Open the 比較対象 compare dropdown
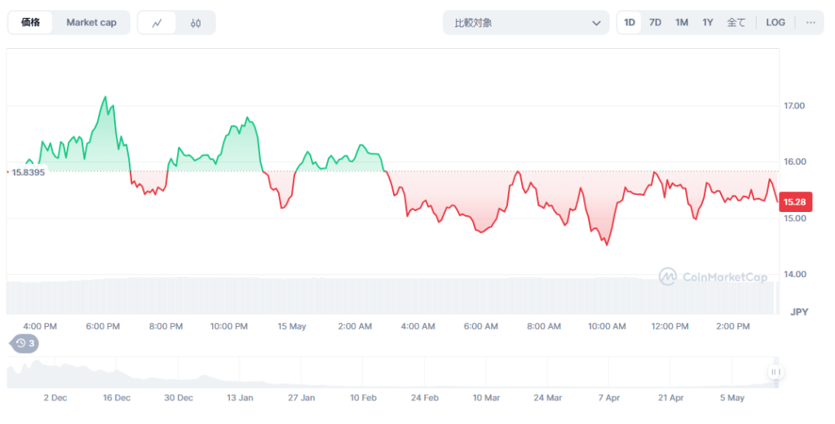 coord(526,23)
